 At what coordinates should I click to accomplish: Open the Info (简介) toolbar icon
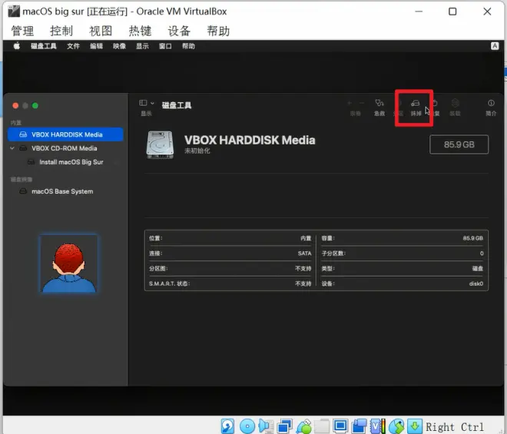pos(491,103)
